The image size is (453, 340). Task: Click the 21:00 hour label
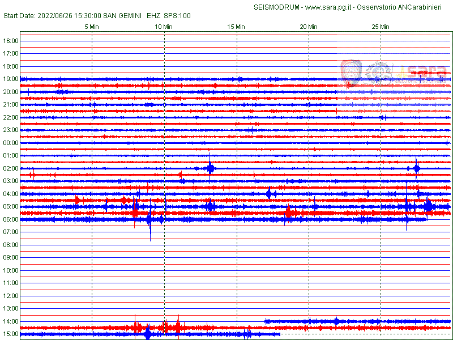tap(11, 105)
